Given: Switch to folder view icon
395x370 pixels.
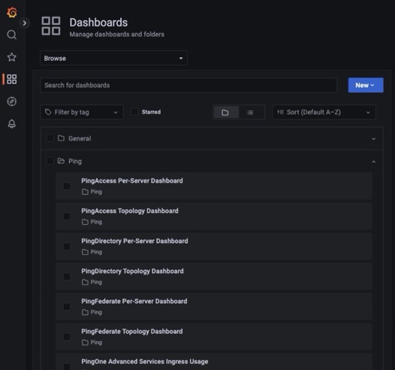Looking at the screenshot, I should [x=225, y=112].
